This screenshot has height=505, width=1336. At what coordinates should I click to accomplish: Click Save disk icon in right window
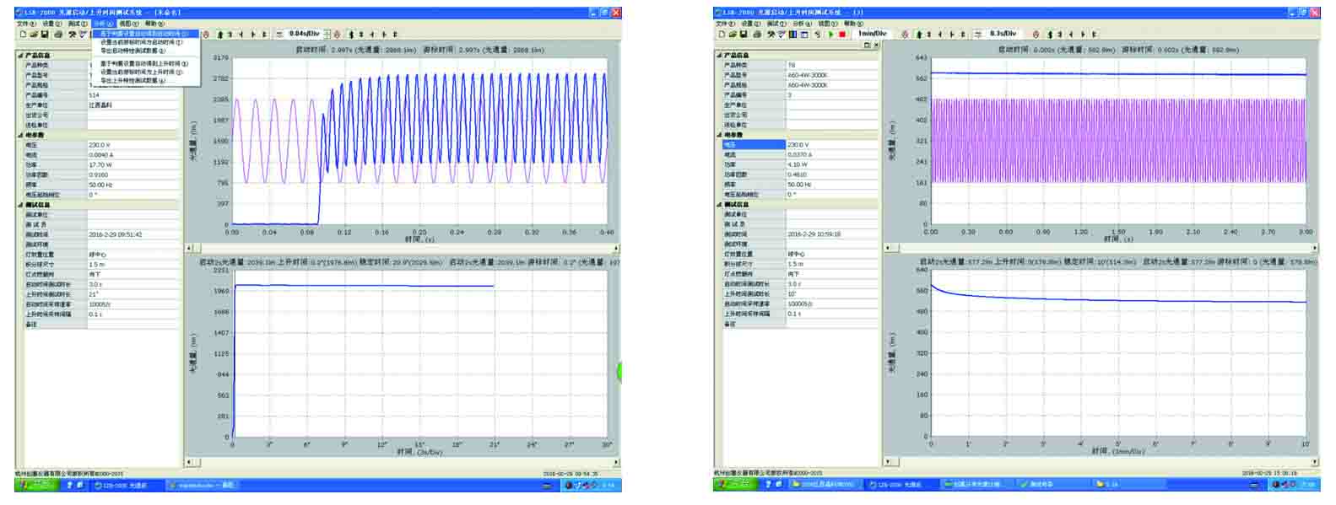coord(744,35)
